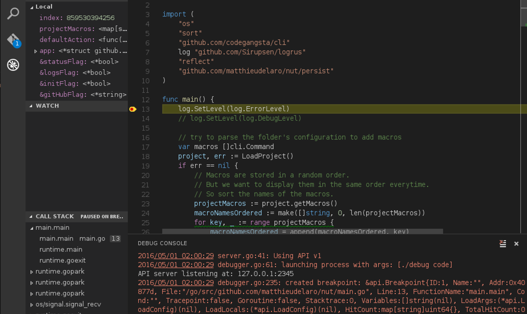This screenshot has width=527, height=314.
Task: Expand the first runtime.gopark goroutine
Action: tap(31, 272)
